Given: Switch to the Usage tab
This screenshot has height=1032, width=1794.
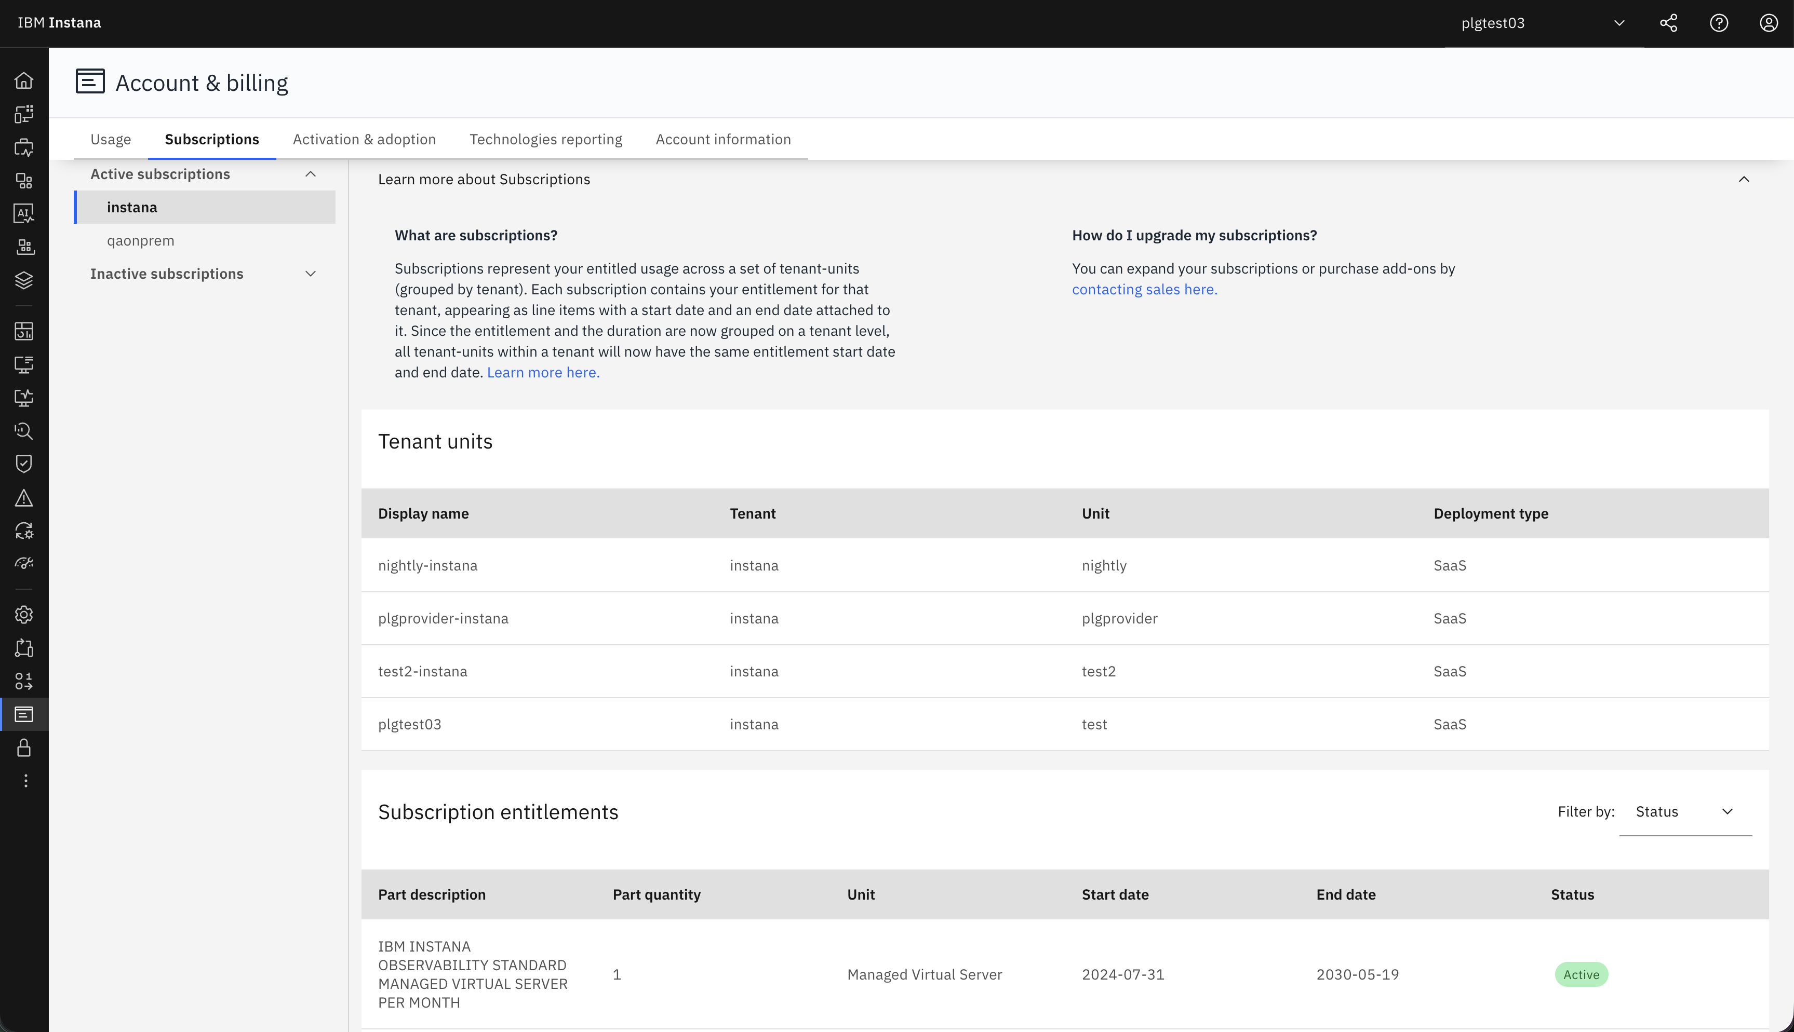Looking at the screenshot, I should [x=111, y=140].
